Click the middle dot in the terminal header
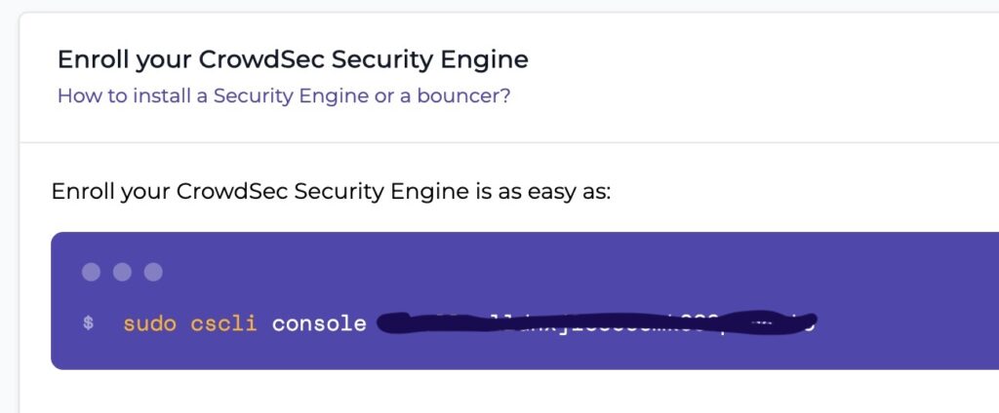The image size is (999, 413). click(x=122, y=273)
